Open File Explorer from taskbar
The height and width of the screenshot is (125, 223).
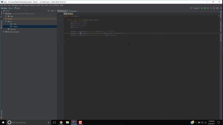tap(67, 123)
